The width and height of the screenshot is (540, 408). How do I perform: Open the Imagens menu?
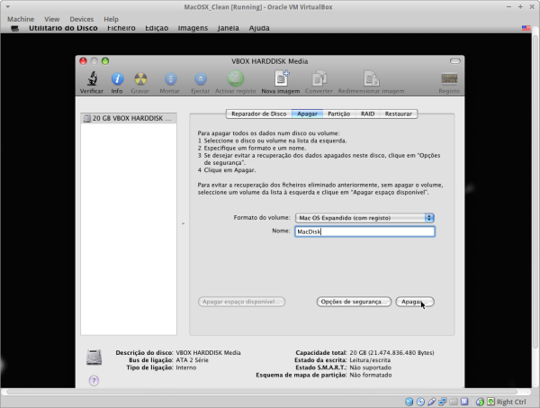point(193,28)
